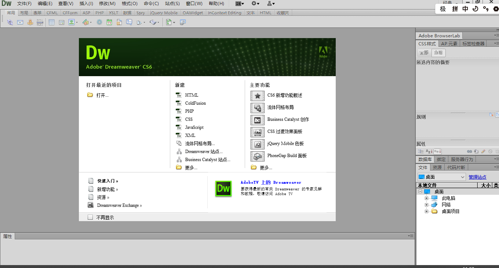499x268 pixels.
Task: Click the CSS 过渡效果面板 icon
Action: pos(258,132)
